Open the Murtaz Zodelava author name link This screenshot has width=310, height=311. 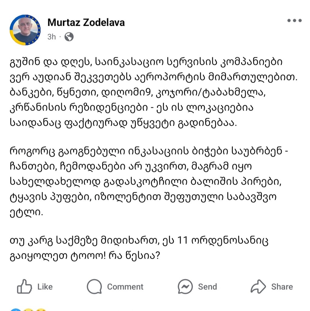pyautogui.click(x=86, y=22)
